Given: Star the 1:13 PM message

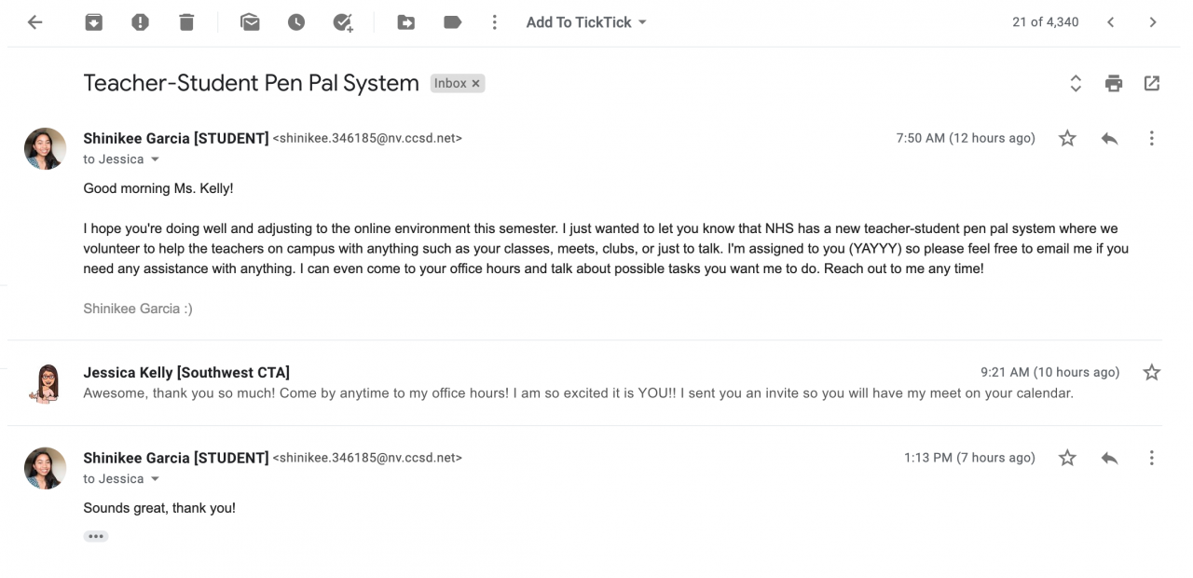Looking at the screenshot, I should click(1068, 458).
